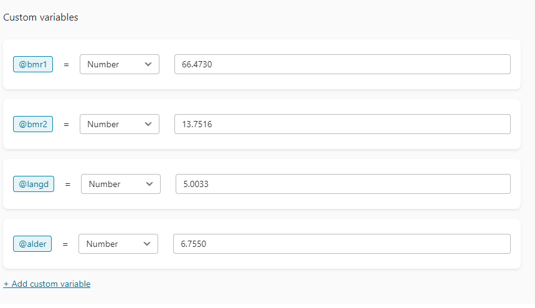
Task: Open the Number type dropdown for @bmr1
Action: (120, 64)
